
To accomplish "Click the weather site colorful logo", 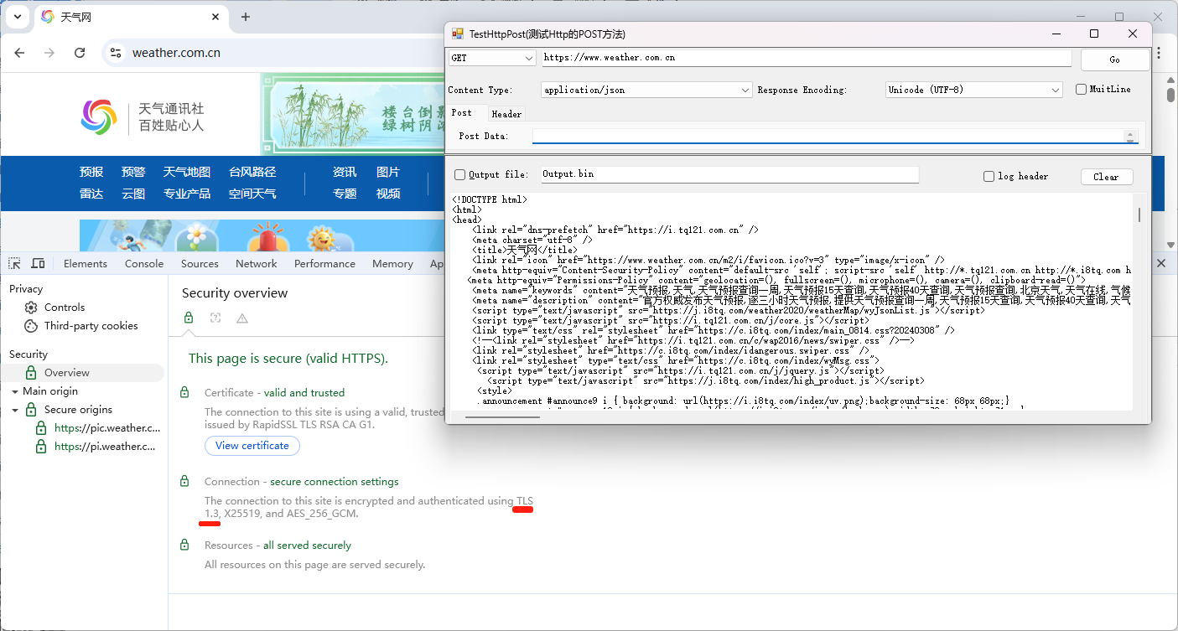I will [x=99, y=116].
